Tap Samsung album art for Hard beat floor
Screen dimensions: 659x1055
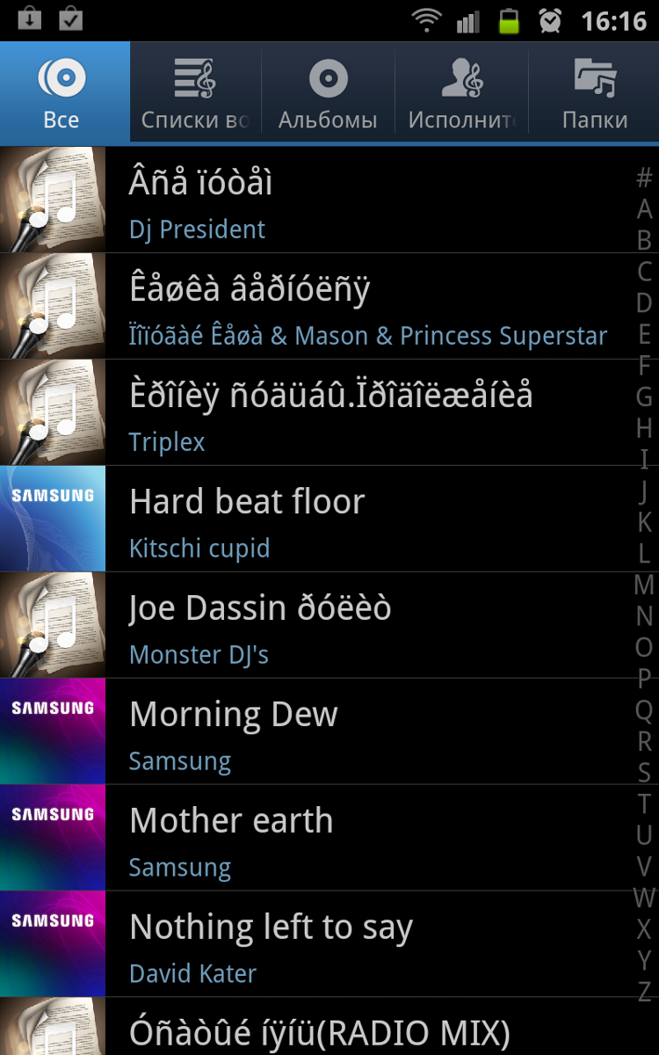(53, 519)
